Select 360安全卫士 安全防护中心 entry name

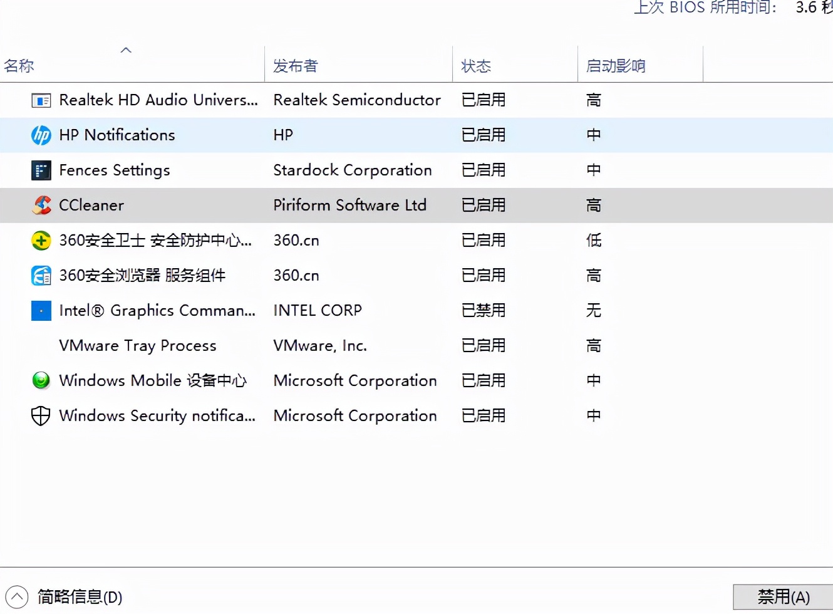click(x=155, y=241)
